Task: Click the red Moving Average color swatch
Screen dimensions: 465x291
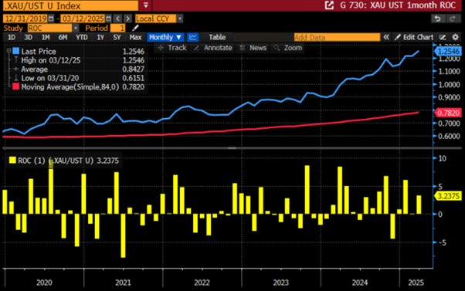Action: [16, 86]
